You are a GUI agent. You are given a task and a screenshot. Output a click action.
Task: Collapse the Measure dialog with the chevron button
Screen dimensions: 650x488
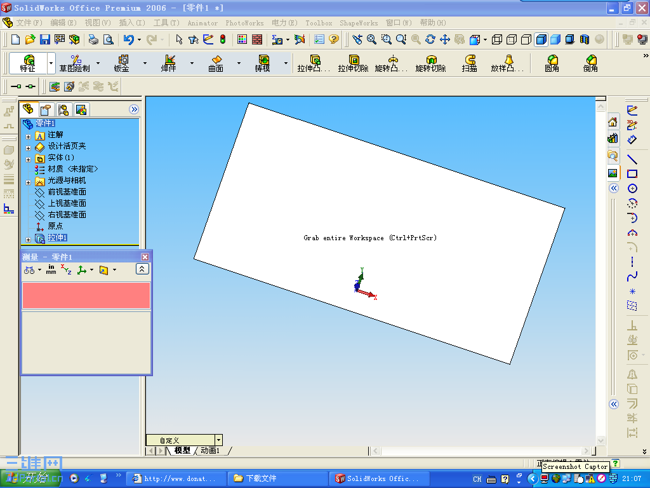pyautogui.click(x=142, y=269)
